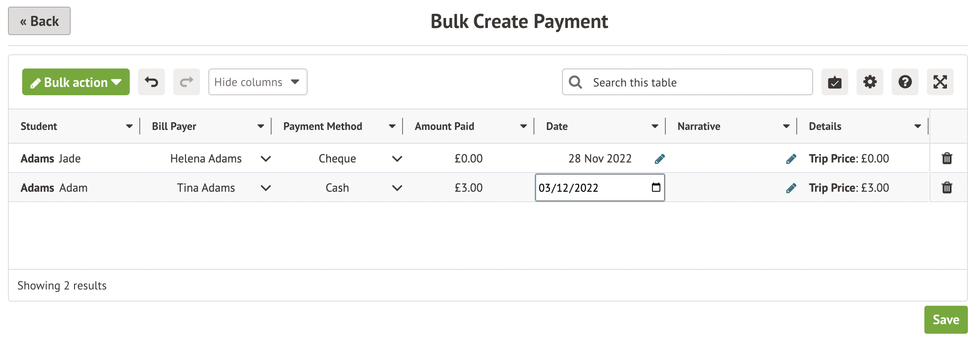Go back using the Back button

(x=39, y=21)
